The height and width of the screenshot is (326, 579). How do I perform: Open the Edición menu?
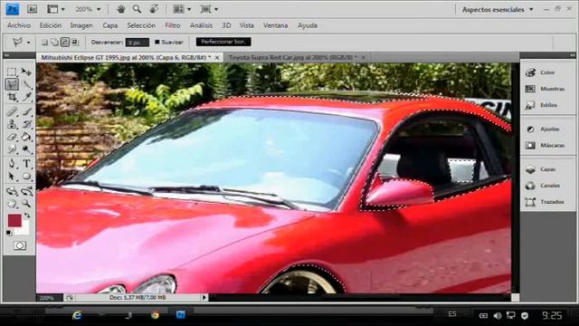tap(51, 25)
